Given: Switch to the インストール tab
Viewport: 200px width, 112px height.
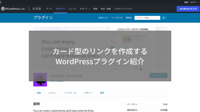Looking at the screenshot, I should click(x=70, y=93).
